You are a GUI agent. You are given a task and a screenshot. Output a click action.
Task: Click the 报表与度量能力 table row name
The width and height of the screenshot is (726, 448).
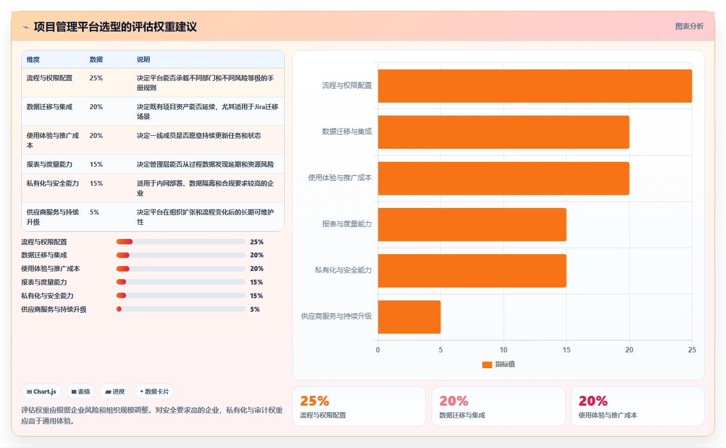pos(49,164)
